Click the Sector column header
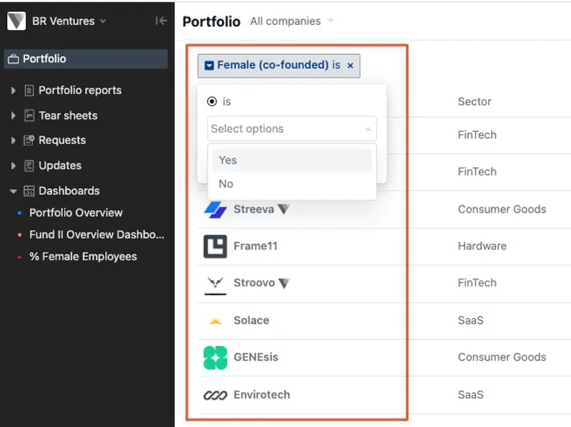The height and width of the screenshot is (427, 571). [475, 101]
